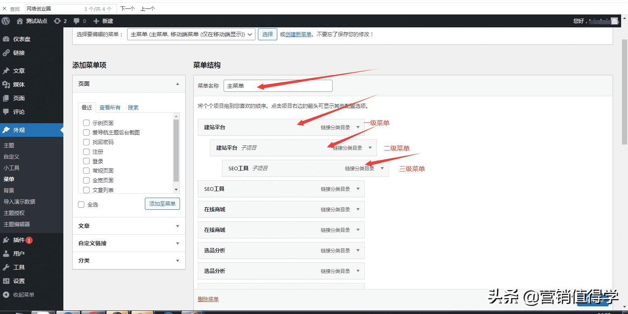Open the 小工具 widgets submenu item
Image resolution: width=628 pixels, height=314 pixels.
pos(12,168)
